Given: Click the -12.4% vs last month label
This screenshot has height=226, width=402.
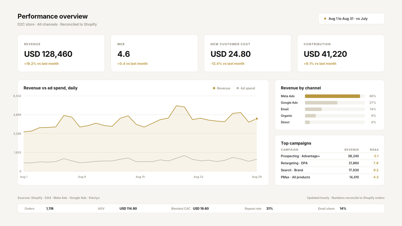Looking at the screenshot, I should (x=227, y=64).
